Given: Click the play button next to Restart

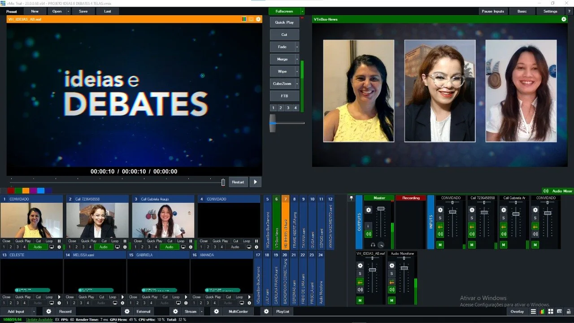Looking at the screenshot, I should coord(255,182).
